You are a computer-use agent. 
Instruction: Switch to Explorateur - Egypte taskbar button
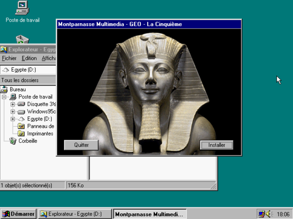pos(75,214)
